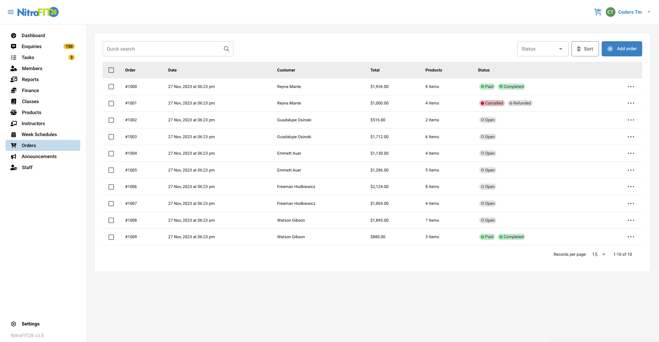659x342 pixels.
Task: Open the Status filter dropdown
Action: click(x=542, y=48)
